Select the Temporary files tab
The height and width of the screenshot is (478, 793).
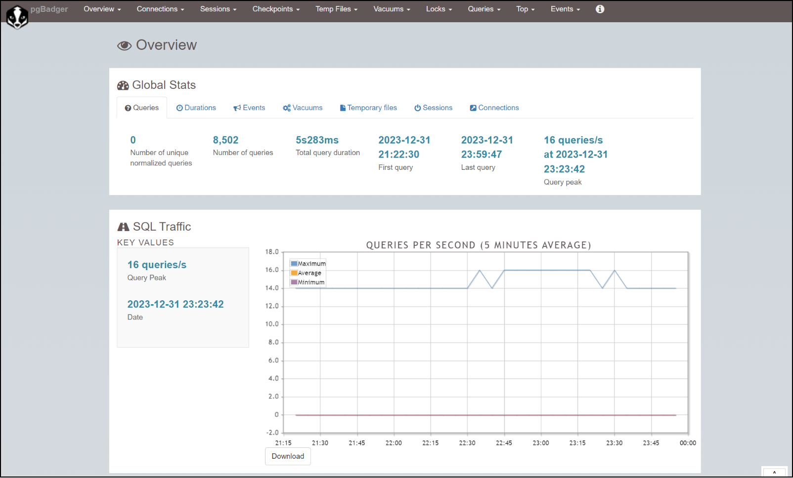(368, 108)
